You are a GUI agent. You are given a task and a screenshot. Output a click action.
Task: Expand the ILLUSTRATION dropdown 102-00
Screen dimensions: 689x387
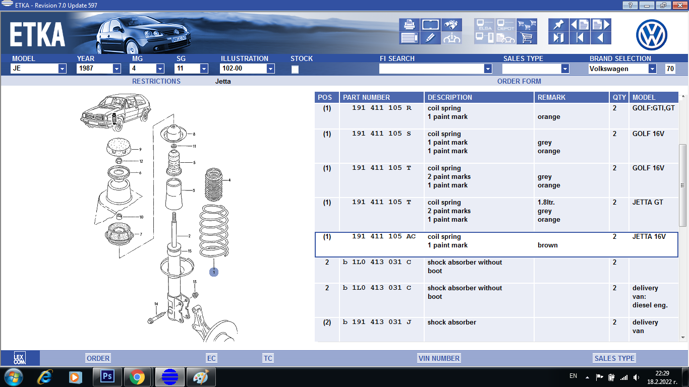point(270,69)
